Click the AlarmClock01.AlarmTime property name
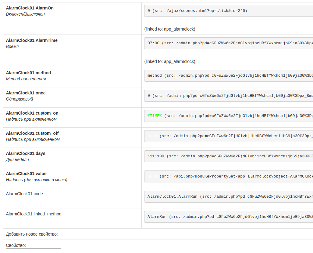 (32, 40)
